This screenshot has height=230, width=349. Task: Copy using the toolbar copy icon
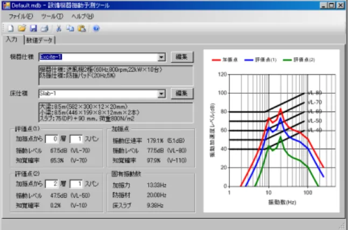(70, 28)
